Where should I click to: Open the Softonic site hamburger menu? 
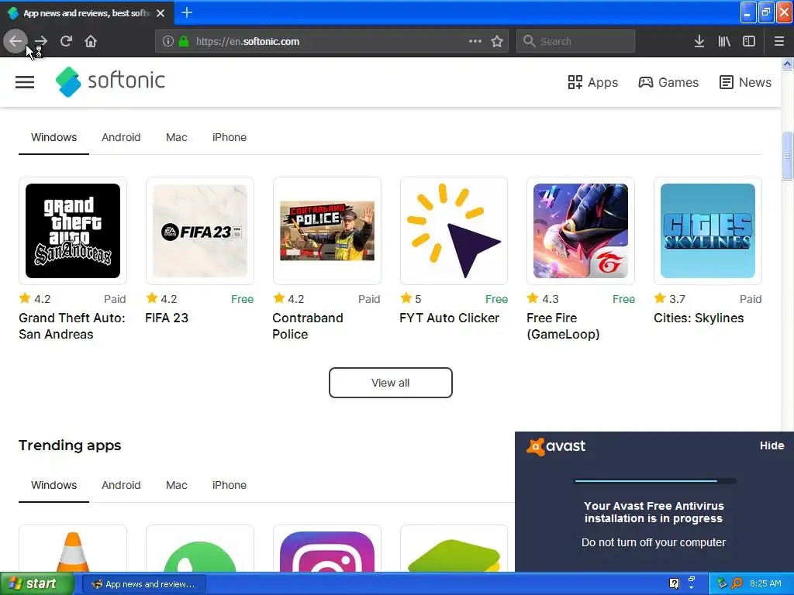[x=25, y=82]
